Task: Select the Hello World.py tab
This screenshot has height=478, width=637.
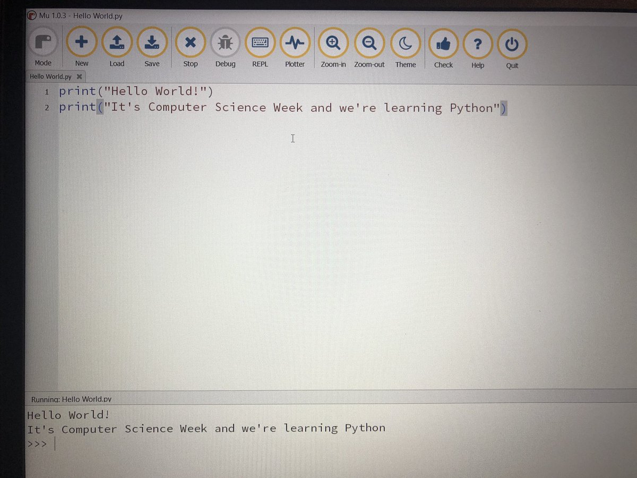Action: [x=50, y=76]
